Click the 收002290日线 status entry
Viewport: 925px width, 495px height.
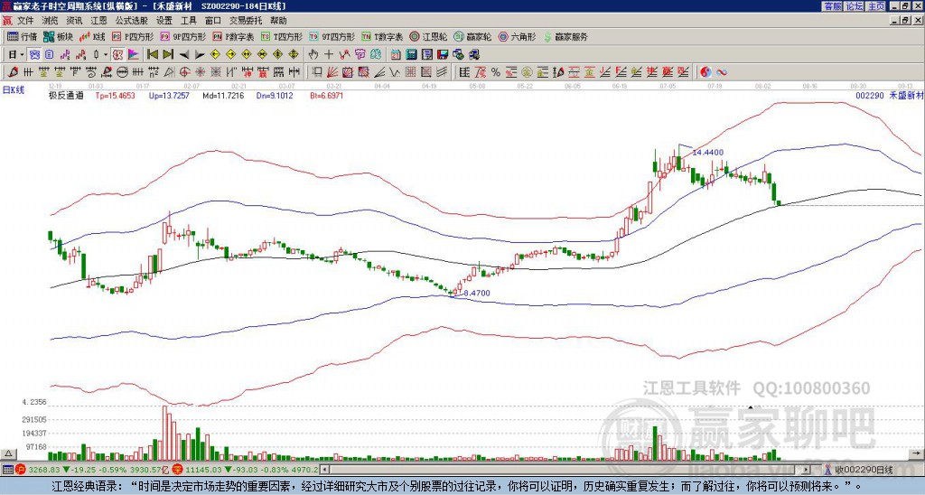click(x=864, y=470)
